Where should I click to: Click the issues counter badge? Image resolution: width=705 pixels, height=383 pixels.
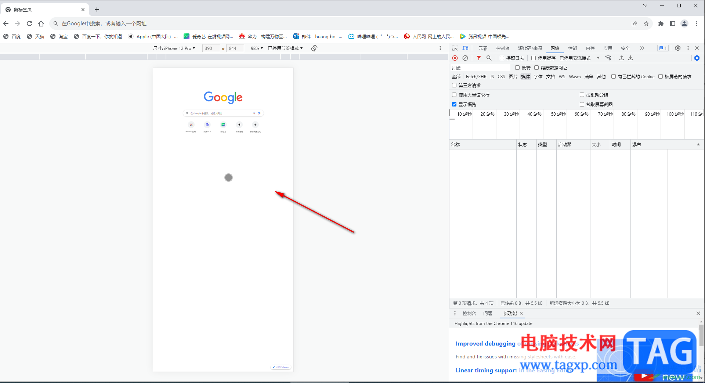(663, 48)
